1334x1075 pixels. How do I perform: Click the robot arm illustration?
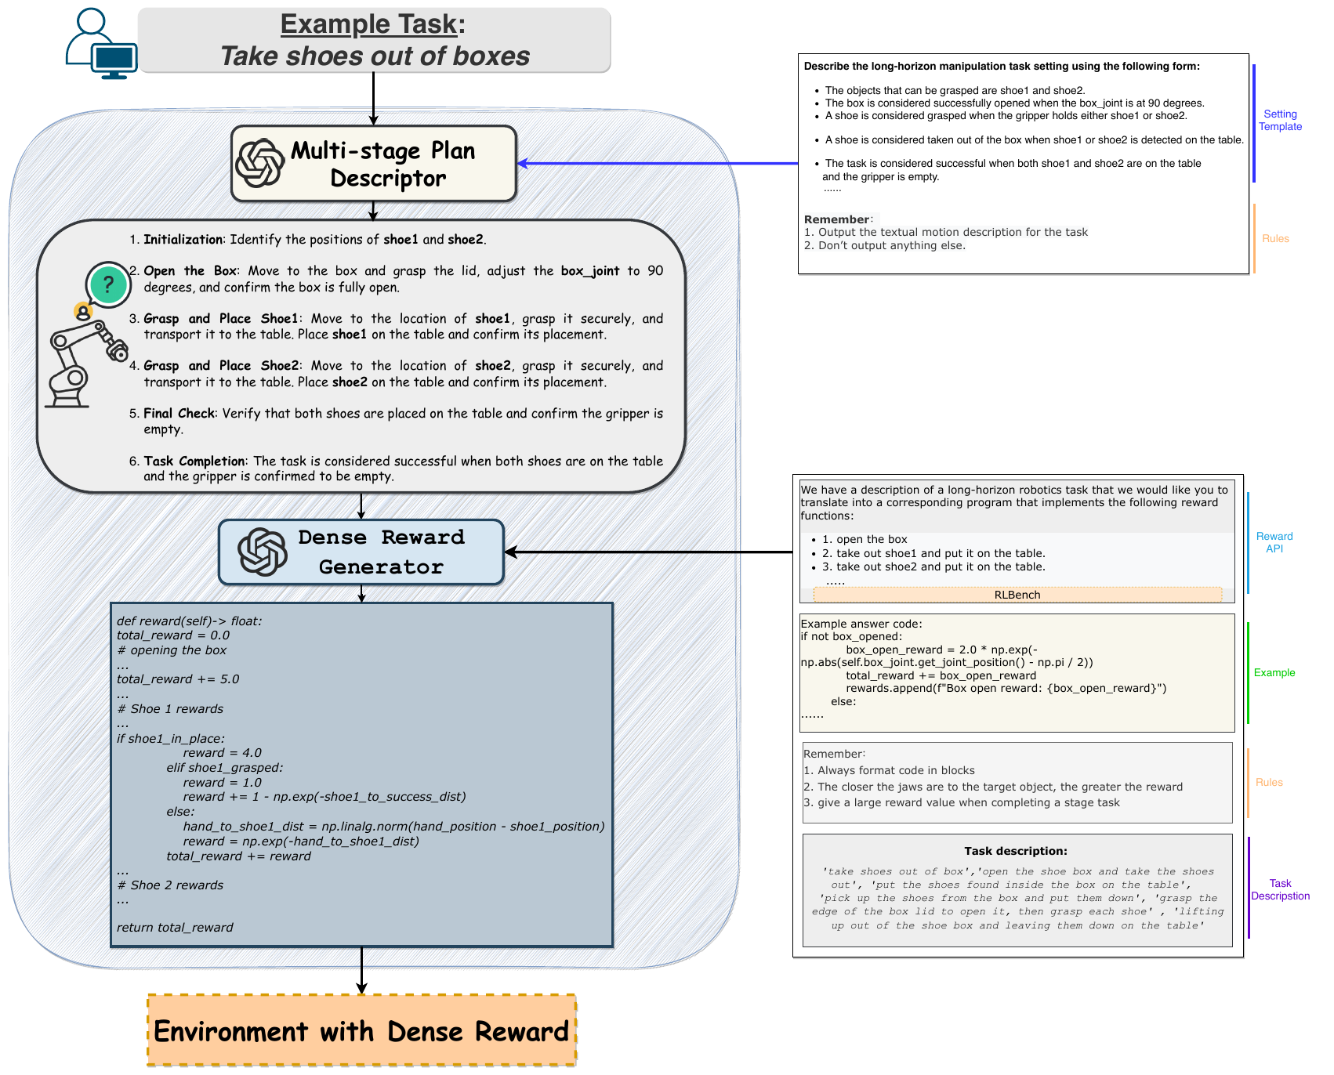[x=85, y=364]
